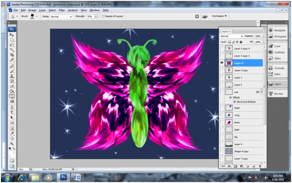Open the Paths panel
Screen dimensions: 292x183
(x=277, y=74)
